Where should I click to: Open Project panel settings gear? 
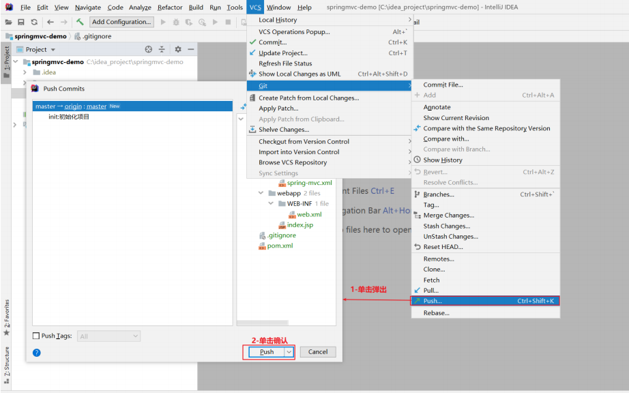(x=178, y=49)
